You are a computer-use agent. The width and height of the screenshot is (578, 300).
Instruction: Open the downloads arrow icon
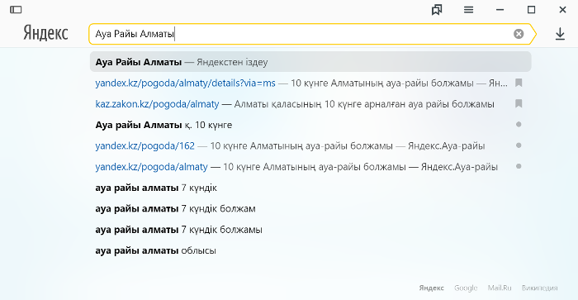pyautogui.click(x=560, y=34)
